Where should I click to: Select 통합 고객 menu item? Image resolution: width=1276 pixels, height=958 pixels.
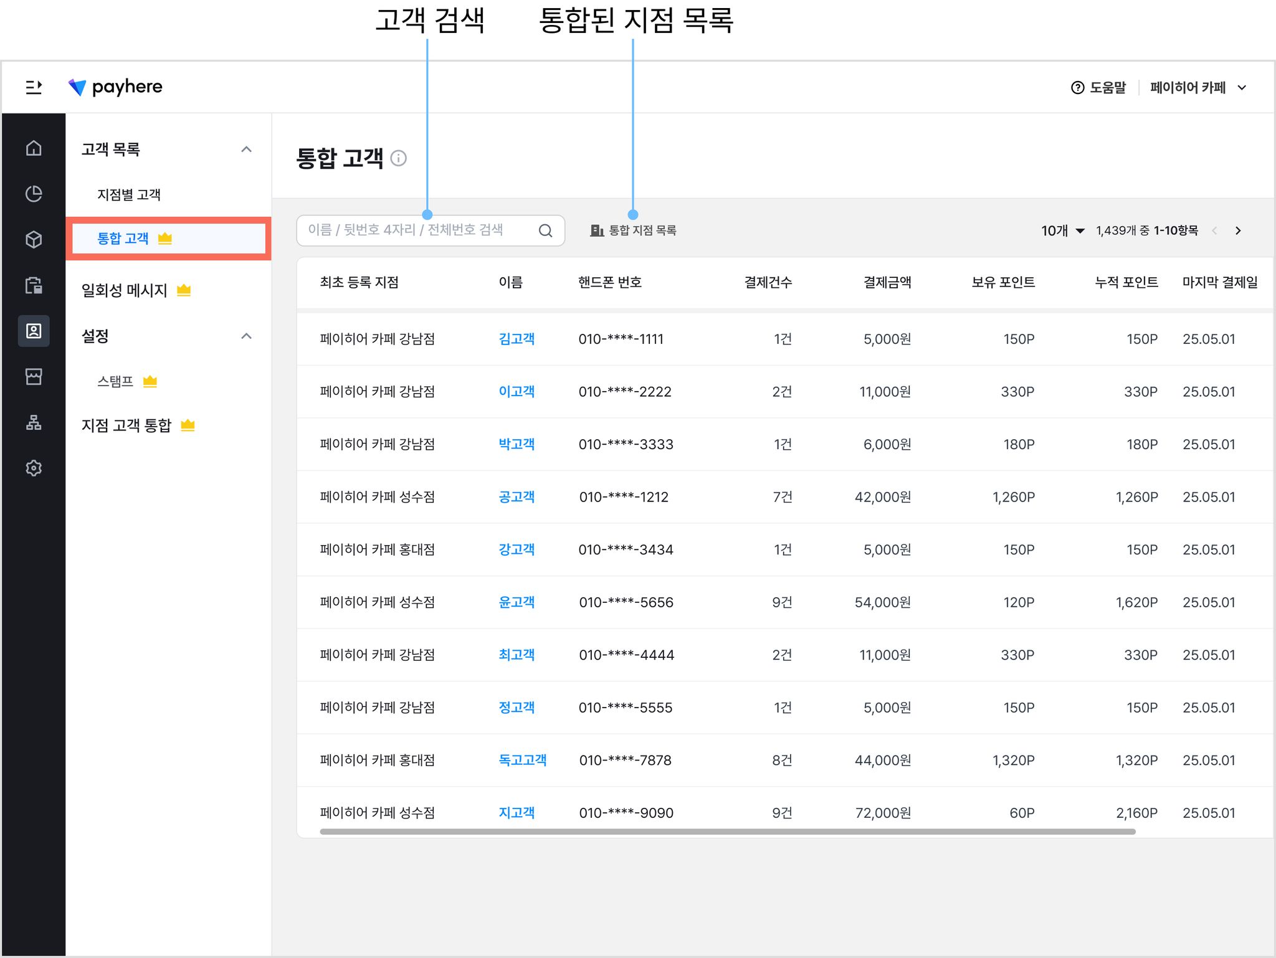point(168,239)
